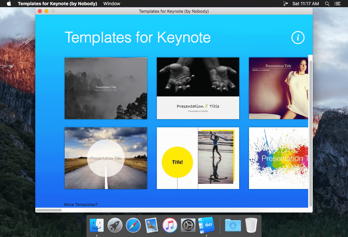Open the Downloads folder in the Dock
The width and height of the screenshot is (348, 237).
point(233,225)
